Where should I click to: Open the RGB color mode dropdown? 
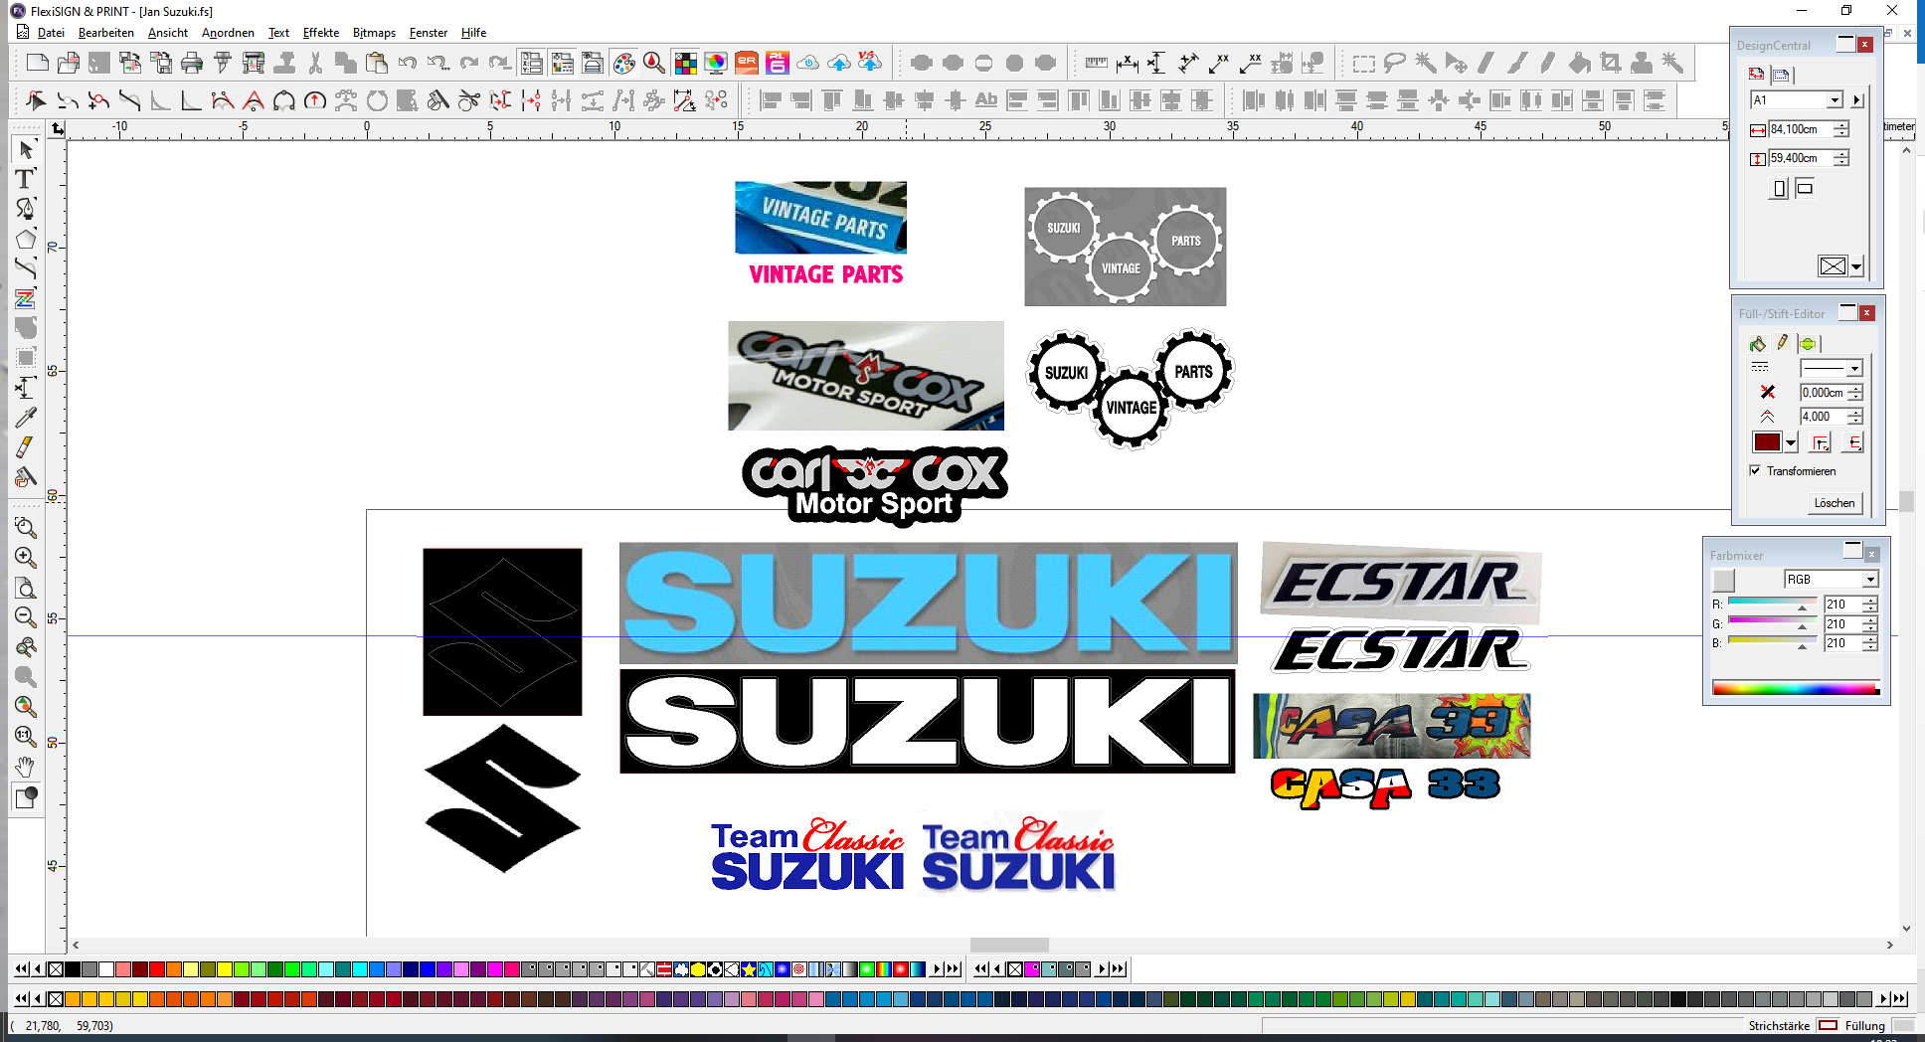[1869, 580]
